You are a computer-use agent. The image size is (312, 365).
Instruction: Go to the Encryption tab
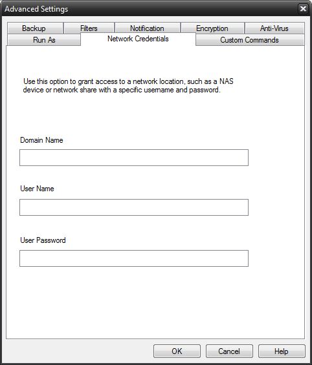coord(212,28)
